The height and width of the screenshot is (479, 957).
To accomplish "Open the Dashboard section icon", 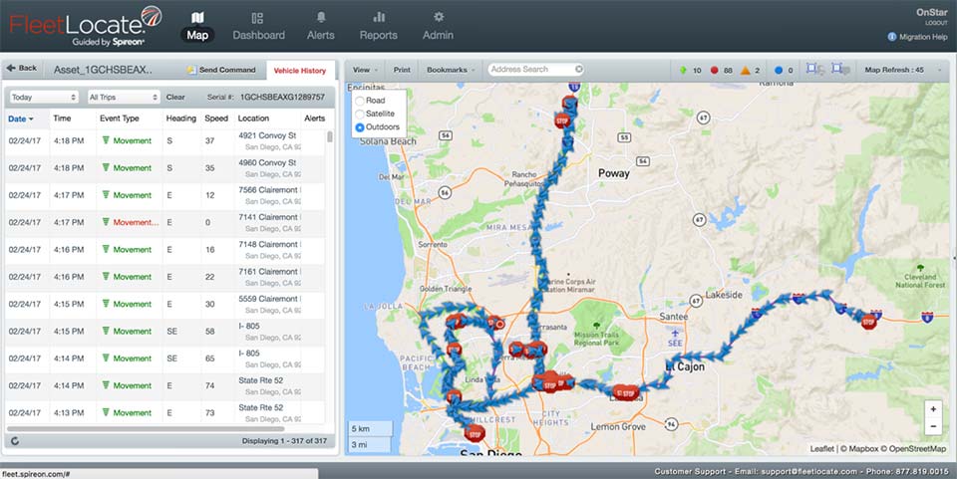I will [258, 18].
